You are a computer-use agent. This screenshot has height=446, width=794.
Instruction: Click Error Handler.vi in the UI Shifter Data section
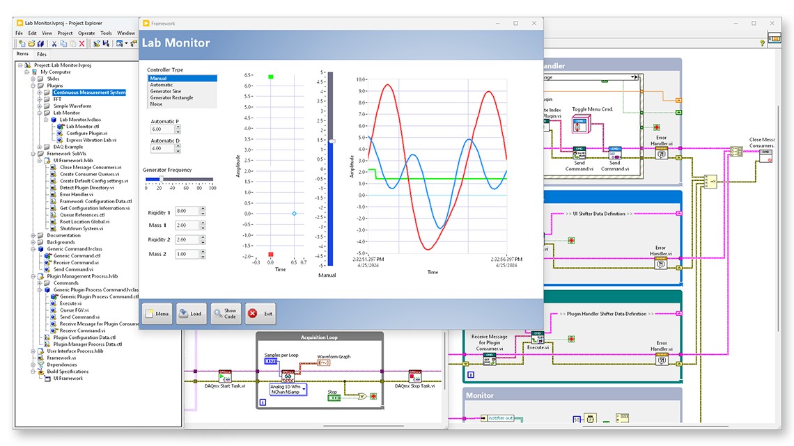pyautogui.click(x=662, y=263)
